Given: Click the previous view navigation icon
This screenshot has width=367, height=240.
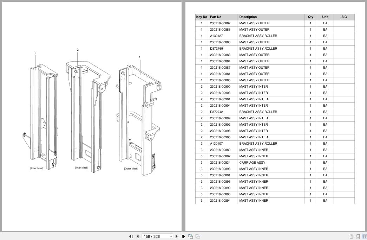Looking at the screenshot, I should [x=190, y=236].
